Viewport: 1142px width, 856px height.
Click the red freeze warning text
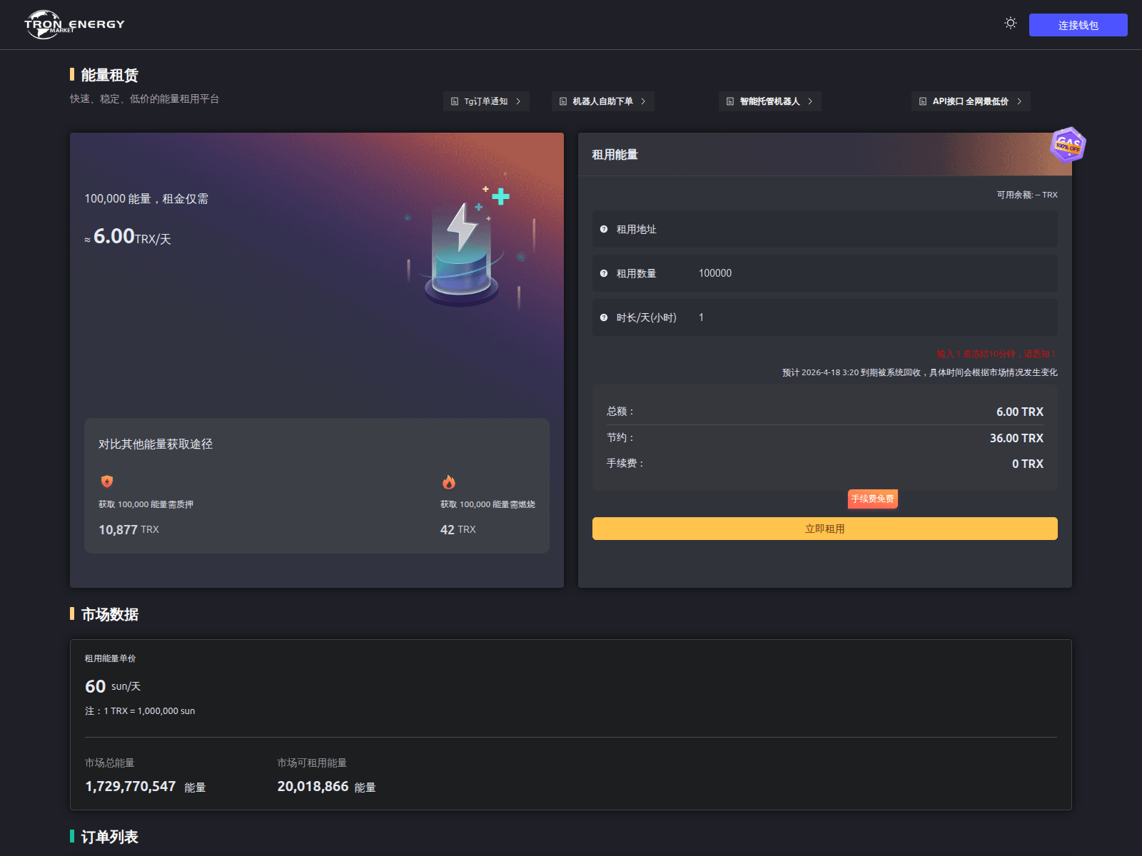click(x=996, y=354)
